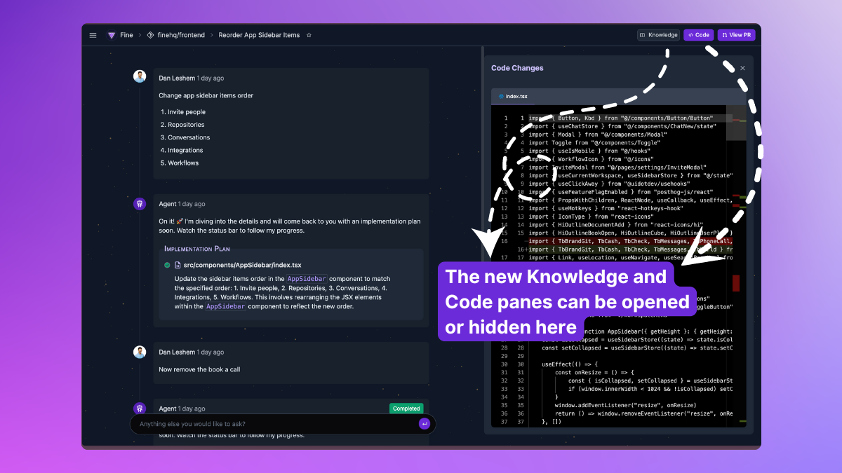842x473 pixels.
Task: Click Dan Leshem's avatar beside 'Now remove' message
Action: click(x=140, y=351)
